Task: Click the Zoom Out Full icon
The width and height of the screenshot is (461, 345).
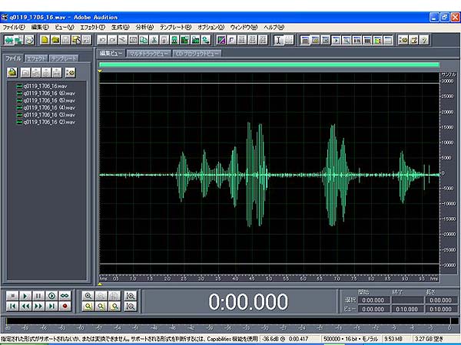Action: coord(115,296)
